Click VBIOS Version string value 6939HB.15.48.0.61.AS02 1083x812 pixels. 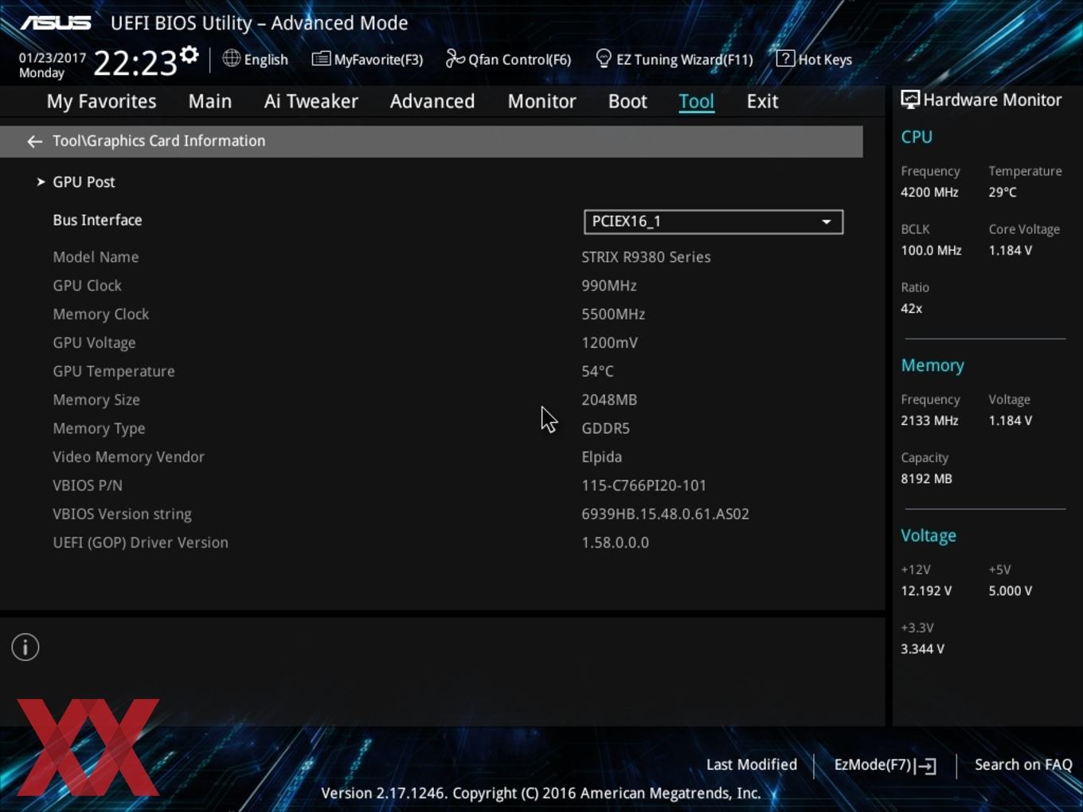[x=666, y=514]
